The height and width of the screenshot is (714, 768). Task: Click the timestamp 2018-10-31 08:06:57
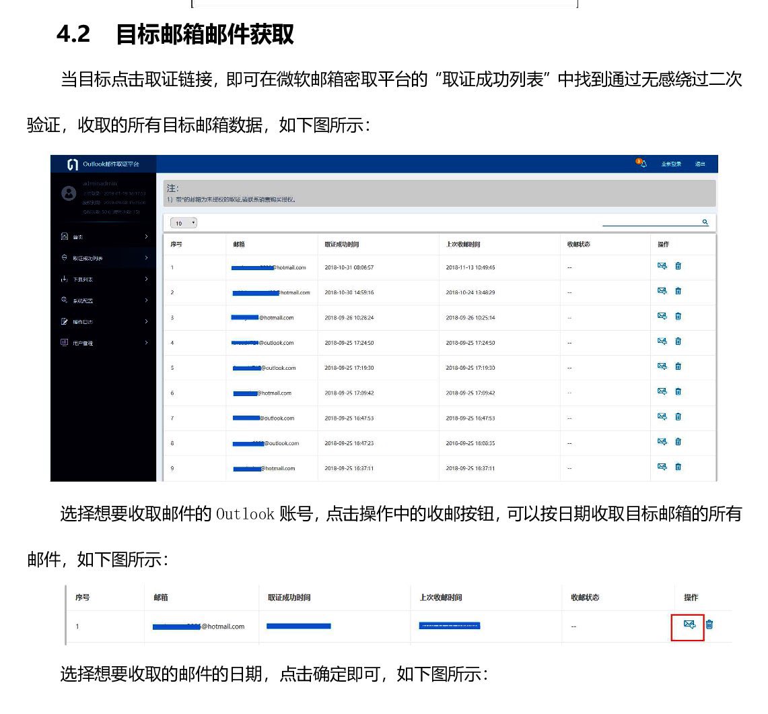point(349,267)
